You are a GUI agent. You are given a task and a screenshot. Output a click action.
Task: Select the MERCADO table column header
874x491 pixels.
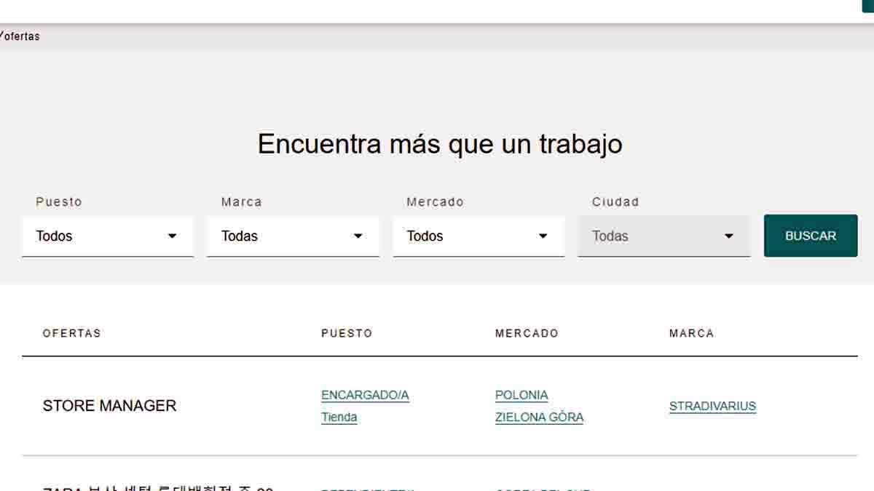click(527, 333)
